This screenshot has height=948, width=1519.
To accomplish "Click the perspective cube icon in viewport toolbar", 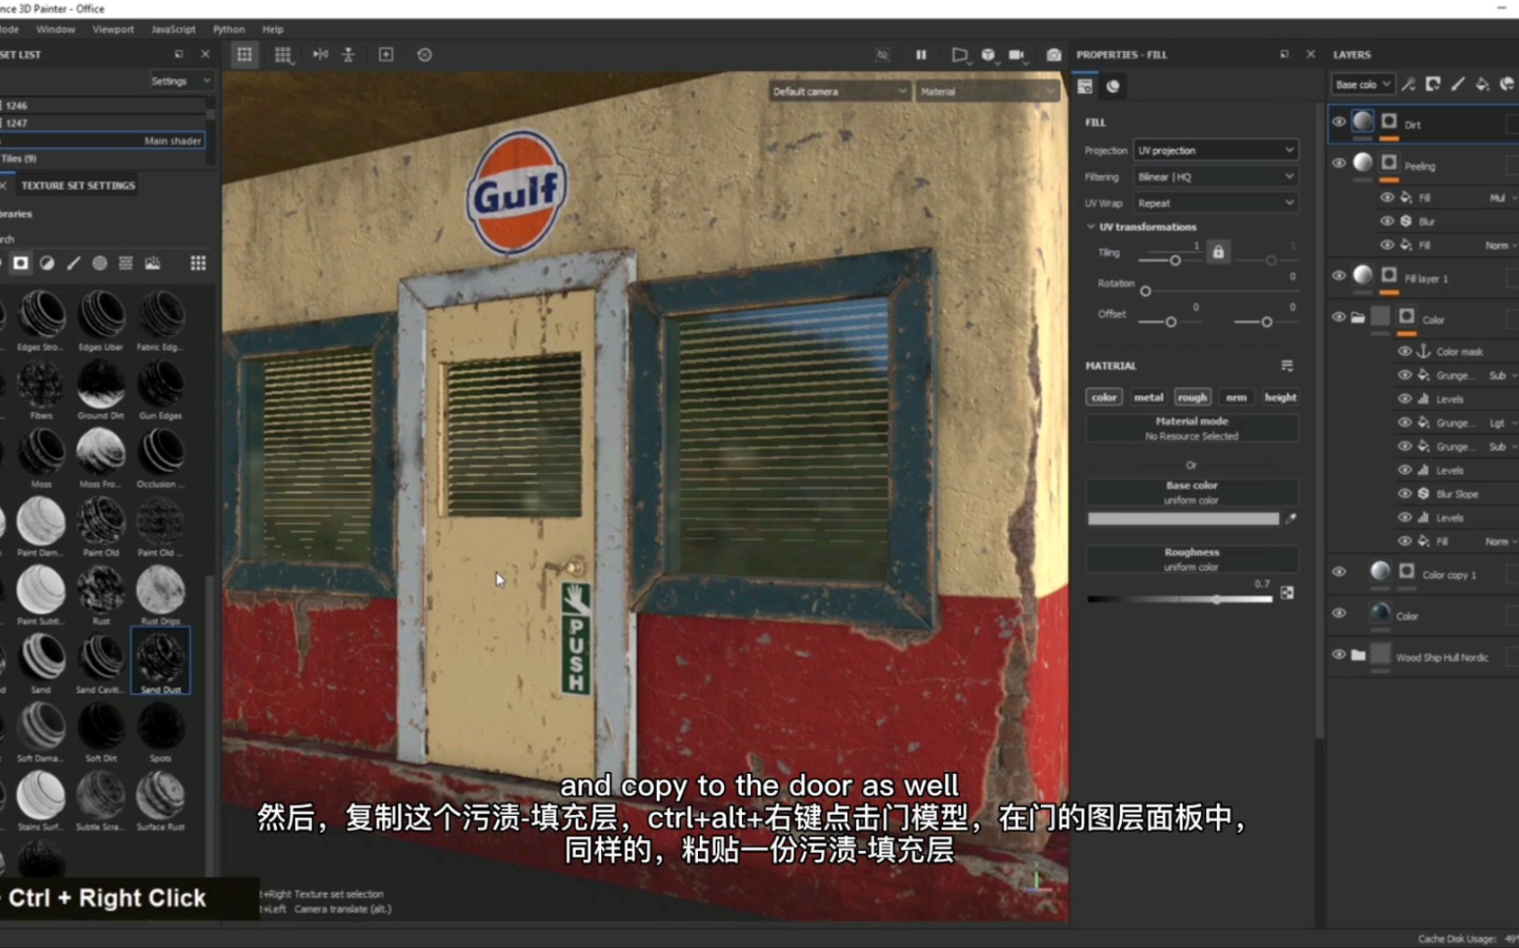I will [x=988, y=55].
